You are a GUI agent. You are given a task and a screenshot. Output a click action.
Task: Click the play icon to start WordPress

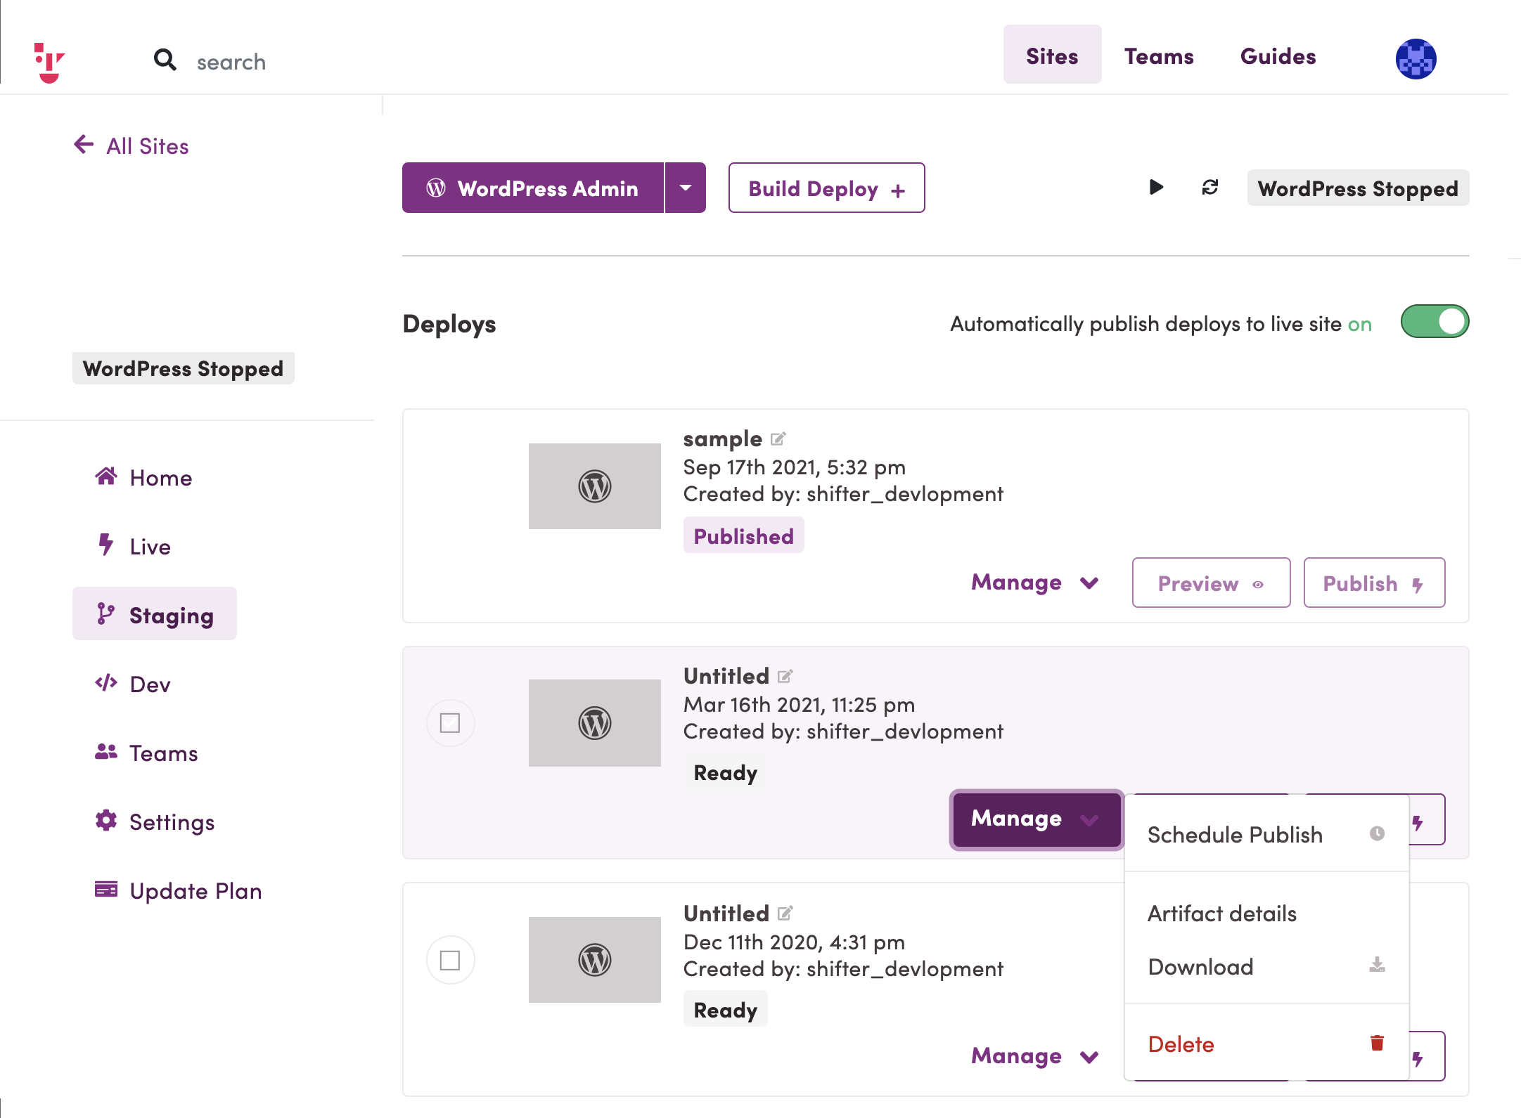pyautogui.click(x=1156, y=187)
